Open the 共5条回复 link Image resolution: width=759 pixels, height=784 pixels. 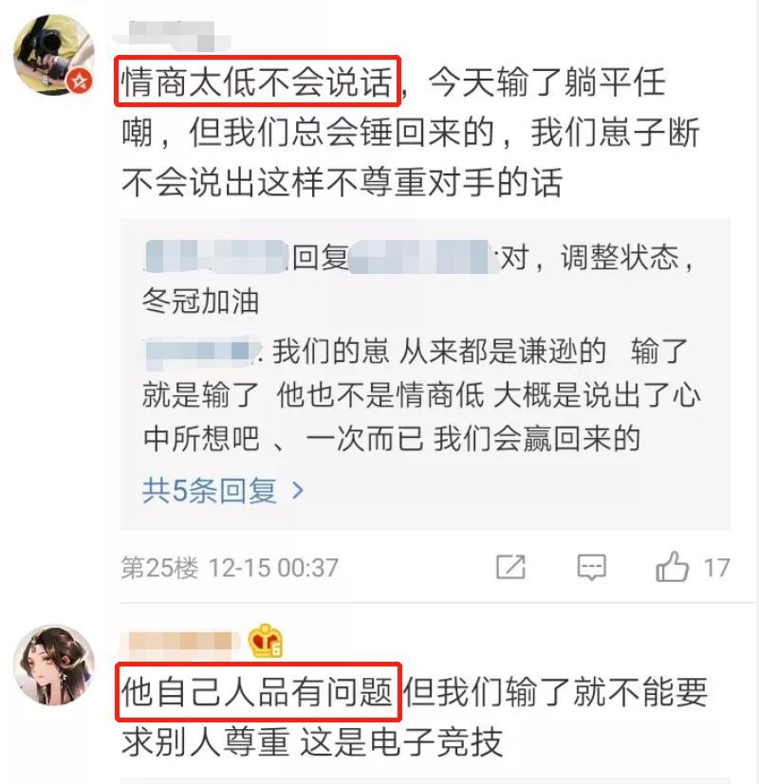tap(223, 490)
